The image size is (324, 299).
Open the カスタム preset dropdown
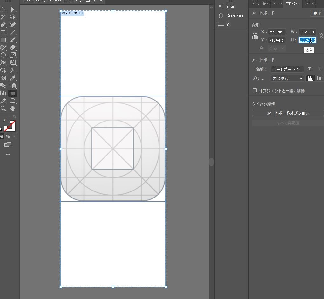coord(287,79)
